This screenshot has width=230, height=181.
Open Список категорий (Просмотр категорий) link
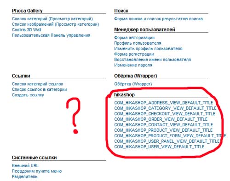click(52, 19)
